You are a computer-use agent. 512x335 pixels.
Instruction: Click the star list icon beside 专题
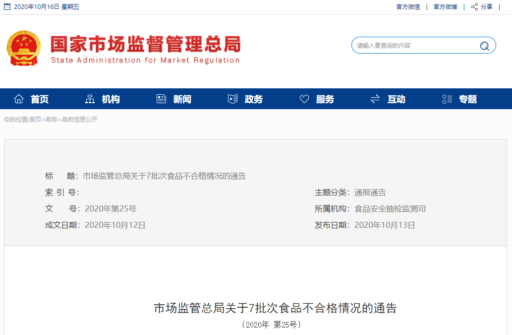(x=447, y=99)
